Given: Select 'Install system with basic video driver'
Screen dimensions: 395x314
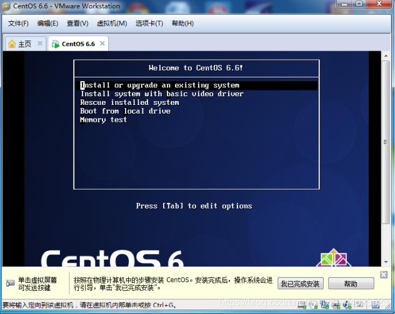Looking at the screenshot, I should [x=162, y=94].
